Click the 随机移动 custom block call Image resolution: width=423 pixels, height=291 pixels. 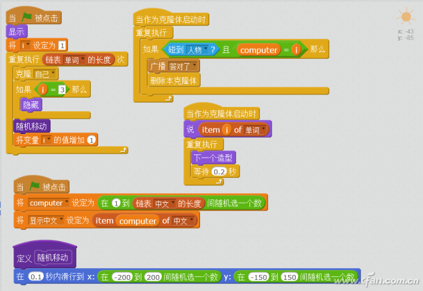coord(31,126)
